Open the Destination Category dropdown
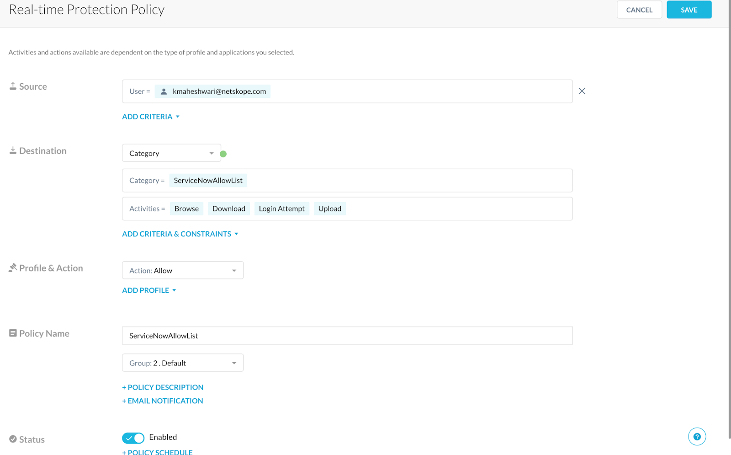 tap(171, 153)
